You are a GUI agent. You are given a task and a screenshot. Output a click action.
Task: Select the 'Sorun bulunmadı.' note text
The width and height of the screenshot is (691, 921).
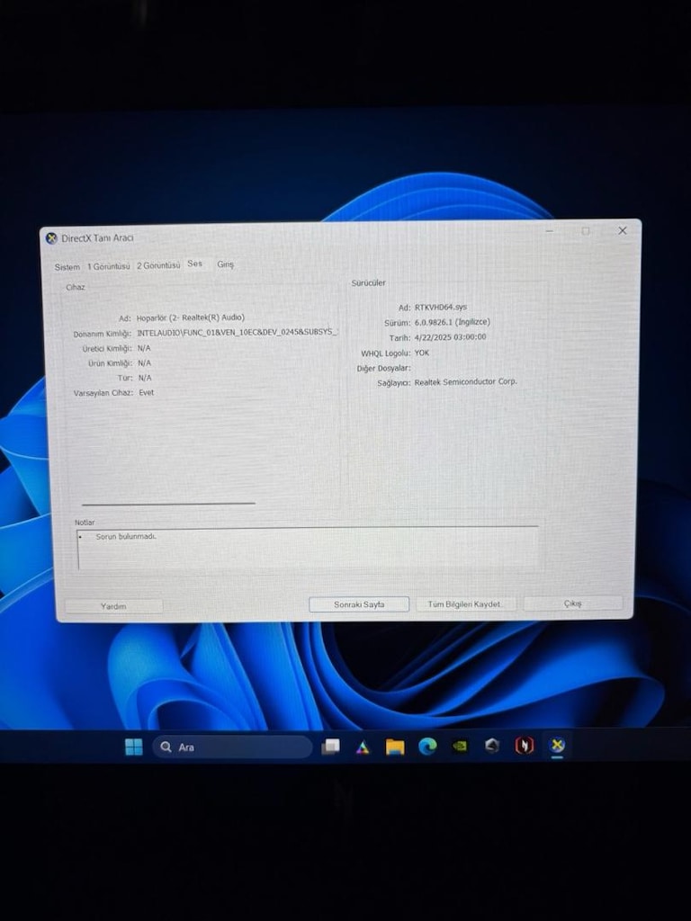pos(126,536)
